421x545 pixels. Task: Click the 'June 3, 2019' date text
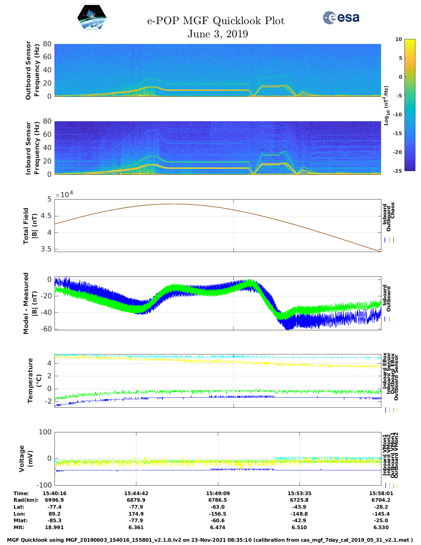pyautogui.click(x=218, y=34)
